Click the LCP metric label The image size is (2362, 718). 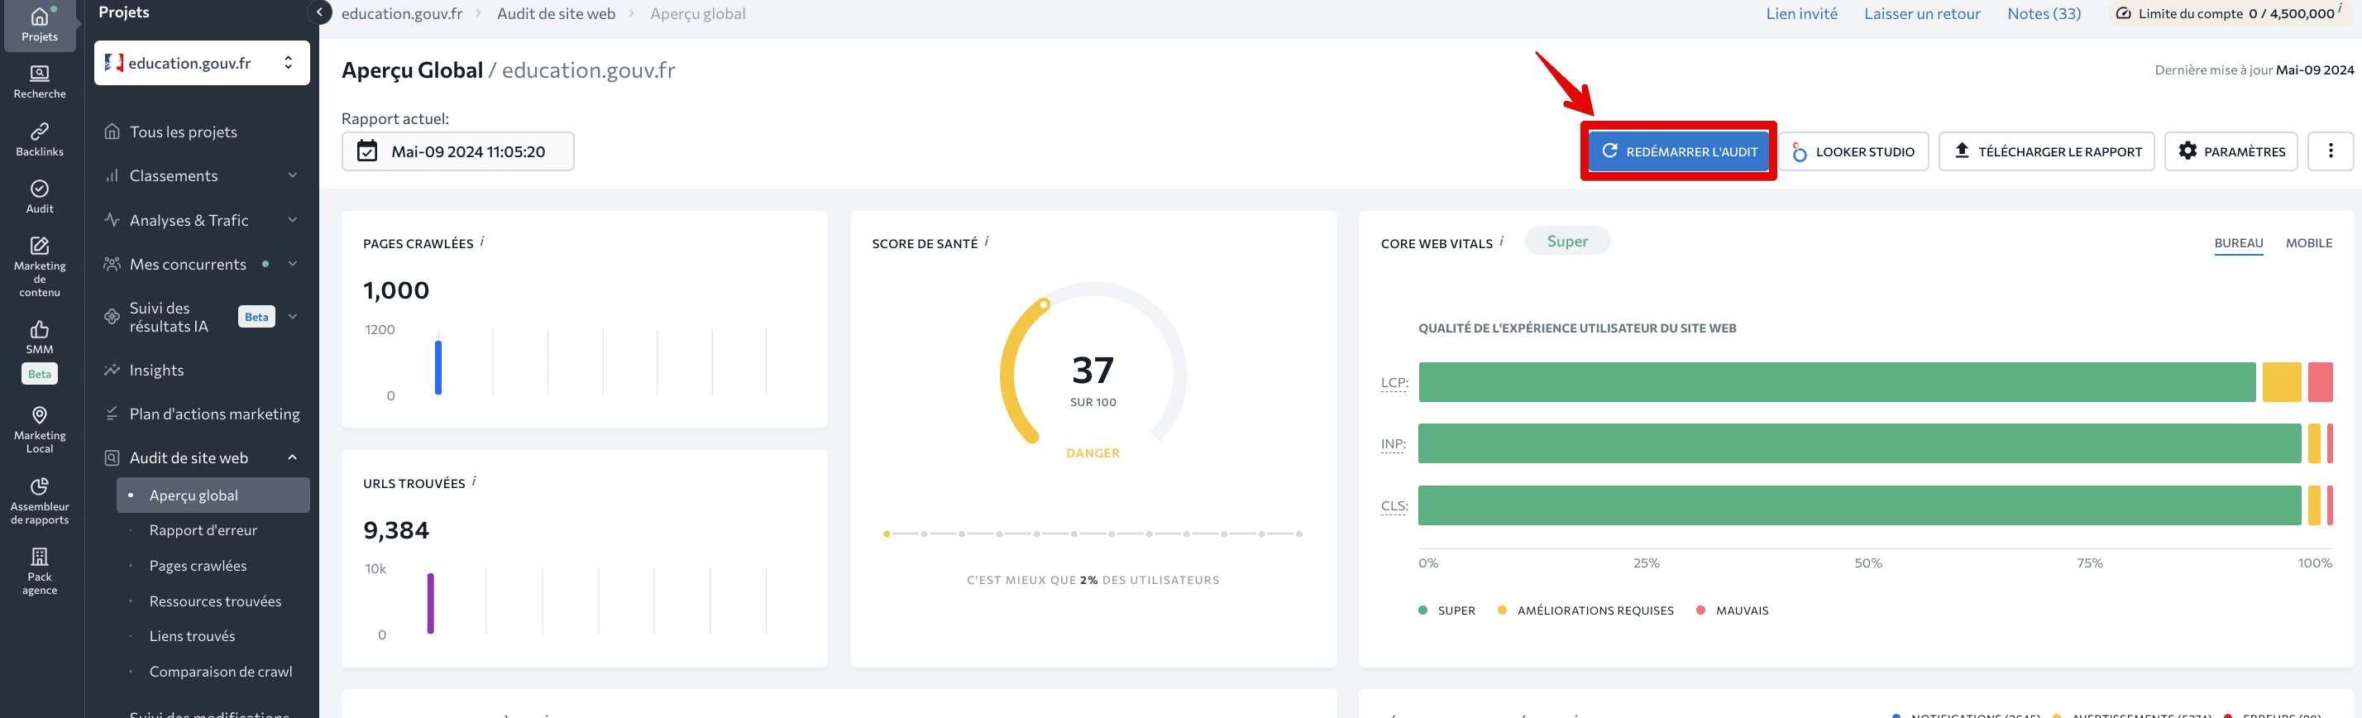pos(1394,382)
